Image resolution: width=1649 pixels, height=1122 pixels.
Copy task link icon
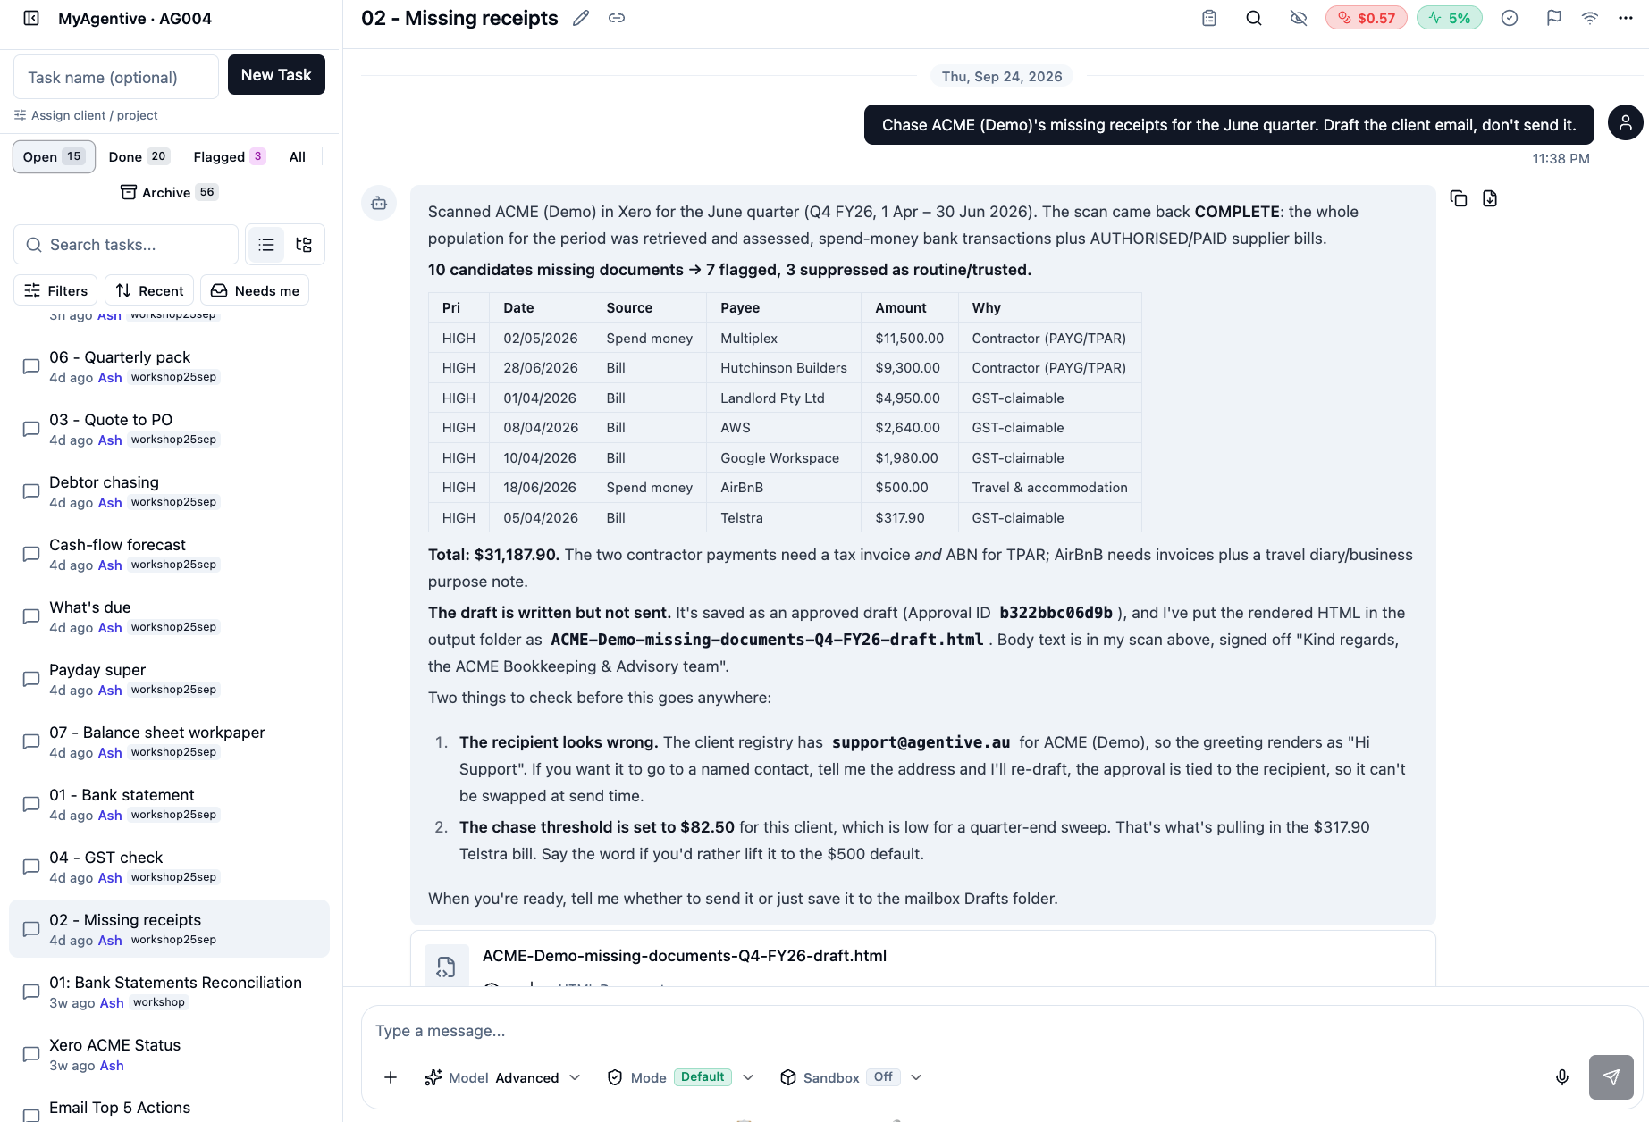click(x=617, y=18)
